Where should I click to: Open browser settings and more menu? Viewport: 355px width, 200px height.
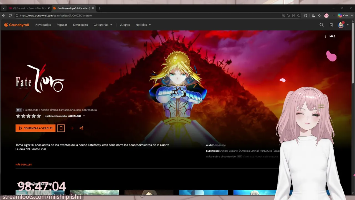click(x=333, y=16)
